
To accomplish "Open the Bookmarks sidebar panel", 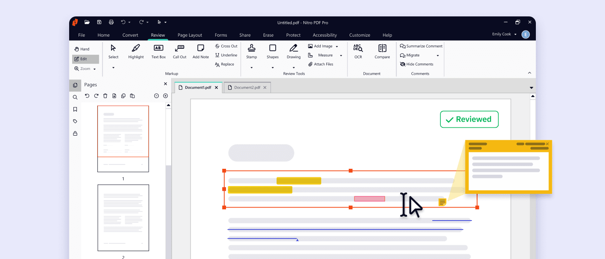I will click(x=75, y=109).
